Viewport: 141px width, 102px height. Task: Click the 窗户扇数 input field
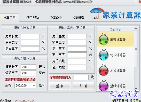[x=77, y=67]
